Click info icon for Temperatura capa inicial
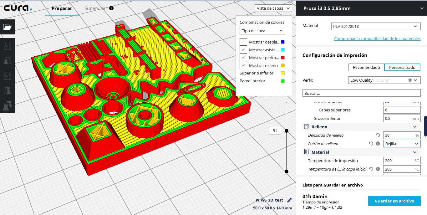The height and width of the screenshot is (215, 427). (x=378, y=169)
